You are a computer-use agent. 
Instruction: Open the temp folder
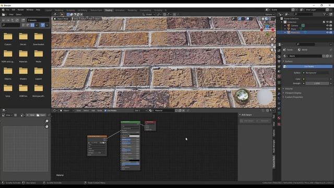point(8,88)
